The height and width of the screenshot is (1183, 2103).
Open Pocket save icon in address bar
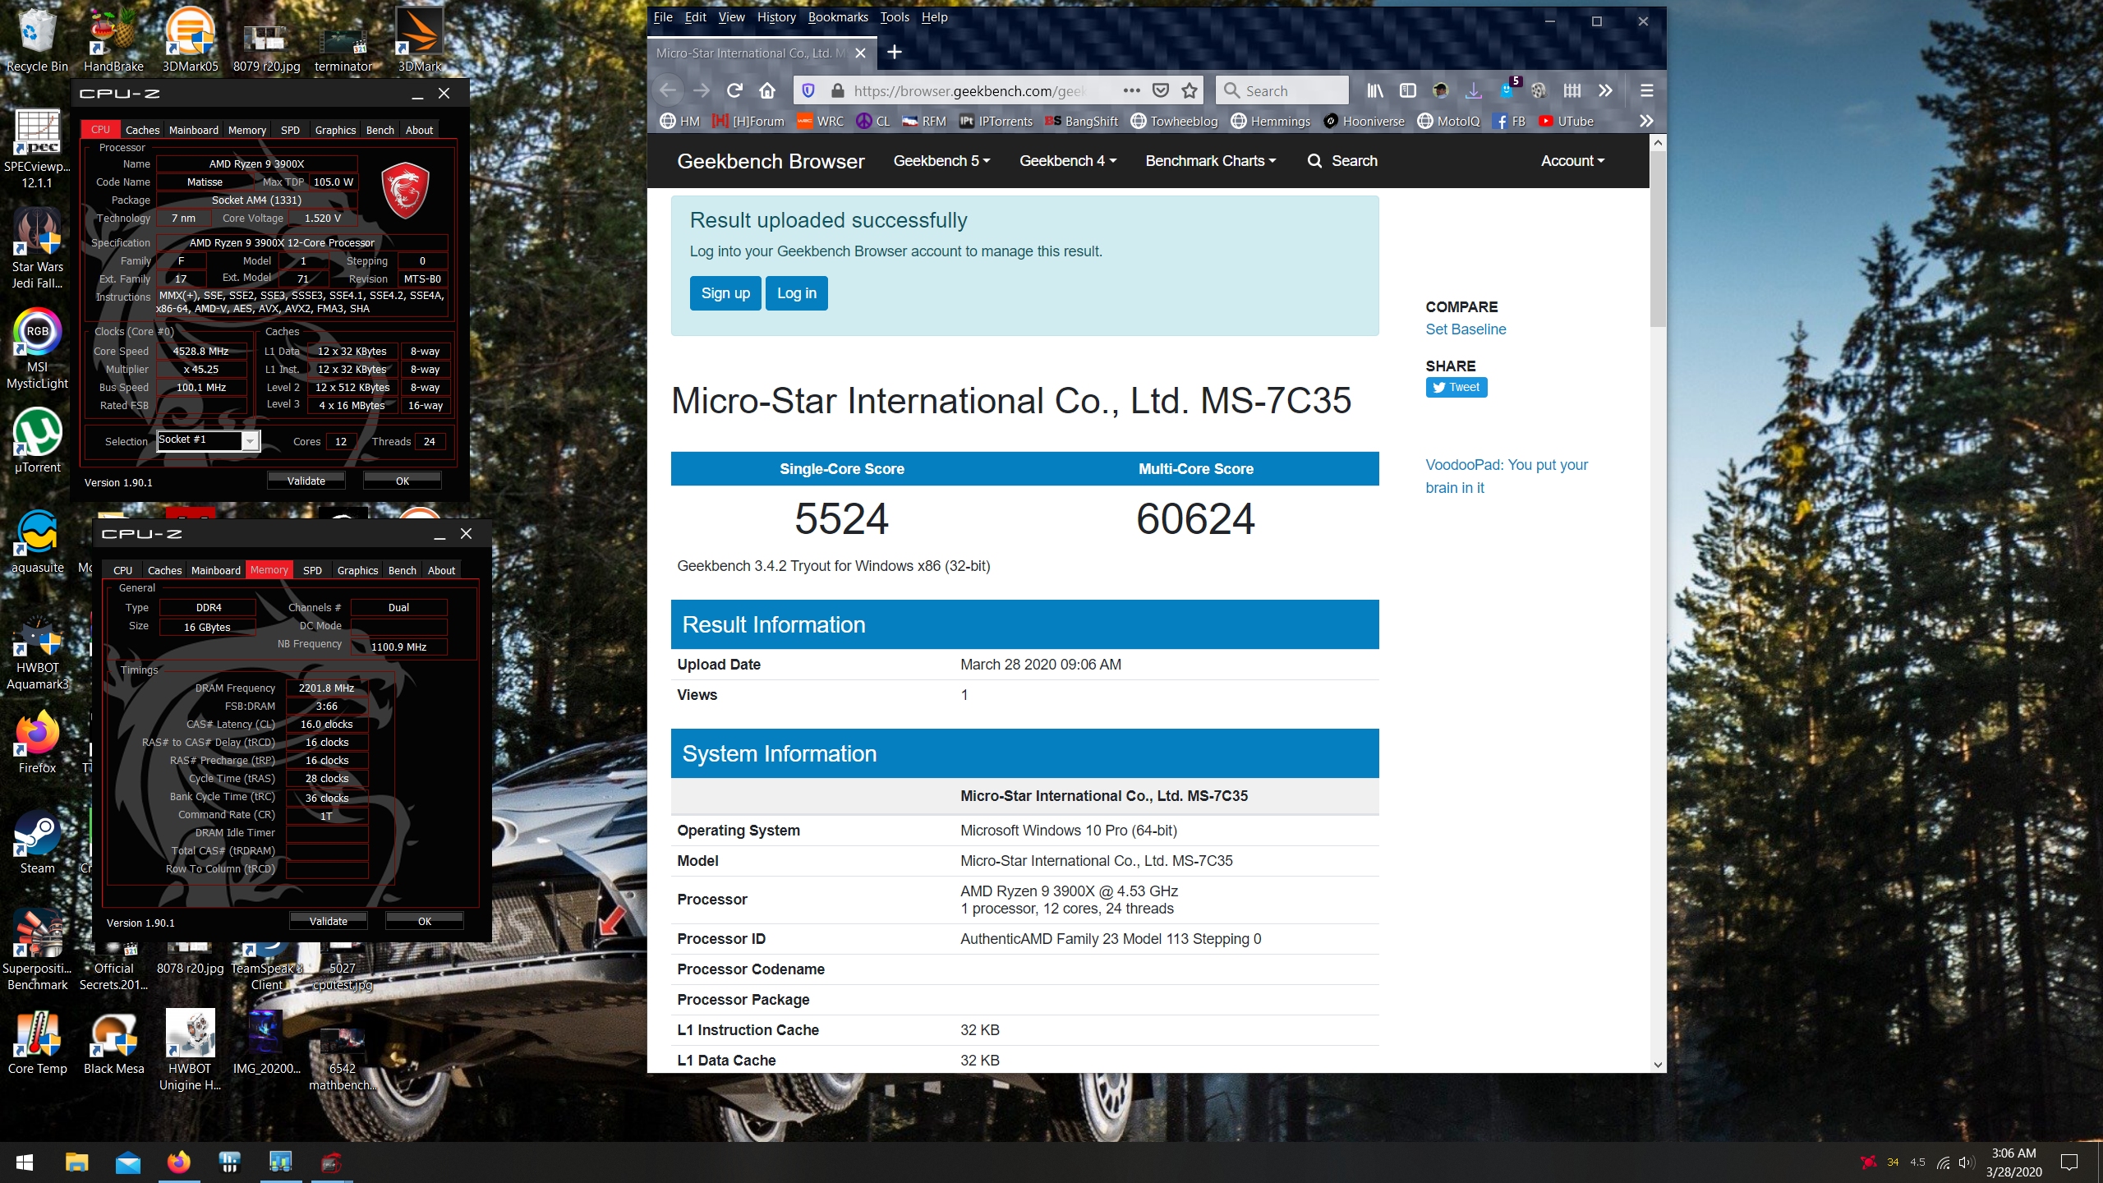pos(1160,90)
